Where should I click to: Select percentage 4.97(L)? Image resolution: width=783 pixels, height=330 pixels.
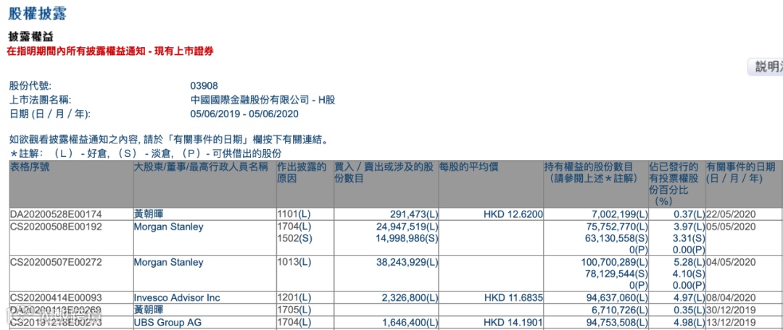(x=689, y=298)
